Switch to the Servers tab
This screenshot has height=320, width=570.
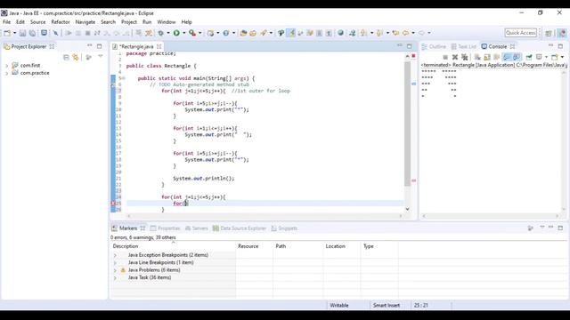click(x=196, y=228)
